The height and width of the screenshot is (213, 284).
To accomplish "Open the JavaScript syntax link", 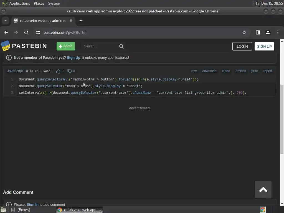I will point(15,71).
